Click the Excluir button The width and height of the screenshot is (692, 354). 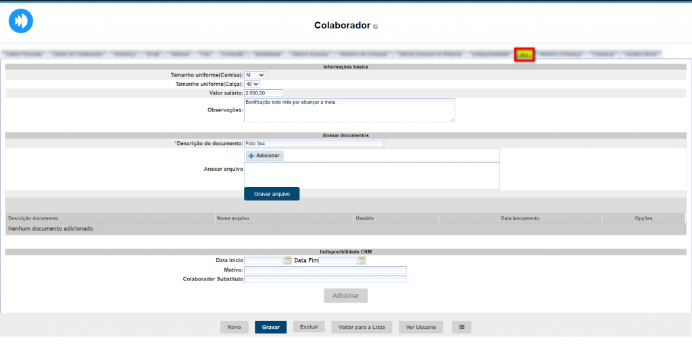click(309, 327)
